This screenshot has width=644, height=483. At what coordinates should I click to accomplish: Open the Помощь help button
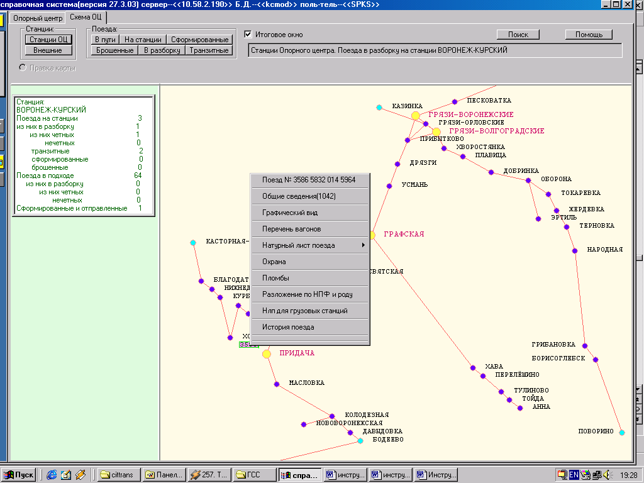(589, 35)
